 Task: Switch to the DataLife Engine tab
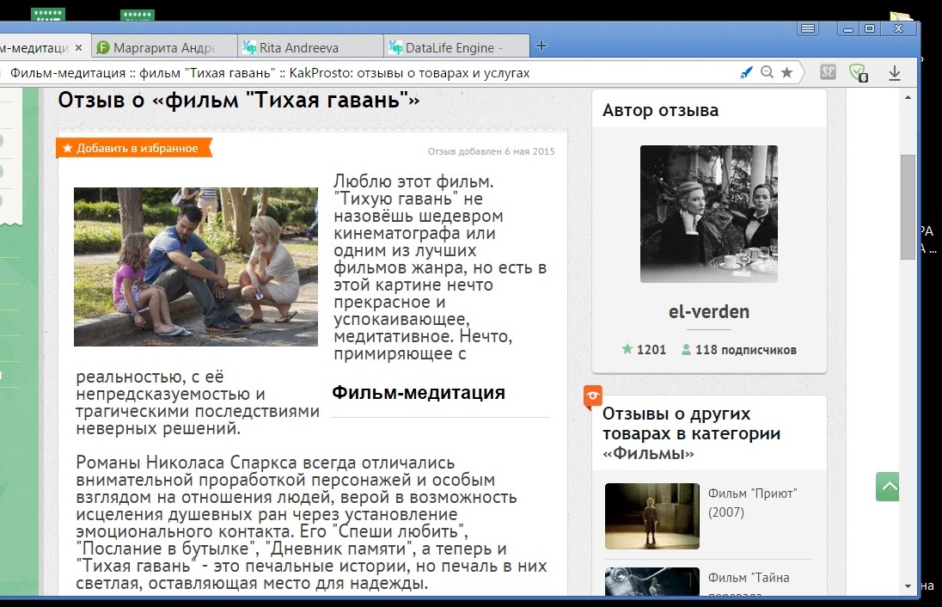pyautogui.click(x=456, y=47)
